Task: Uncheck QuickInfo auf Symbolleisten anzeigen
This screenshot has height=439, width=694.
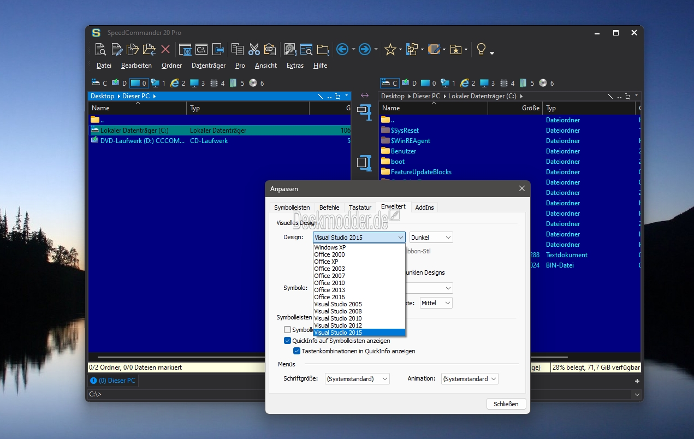Action: (288, 341)
